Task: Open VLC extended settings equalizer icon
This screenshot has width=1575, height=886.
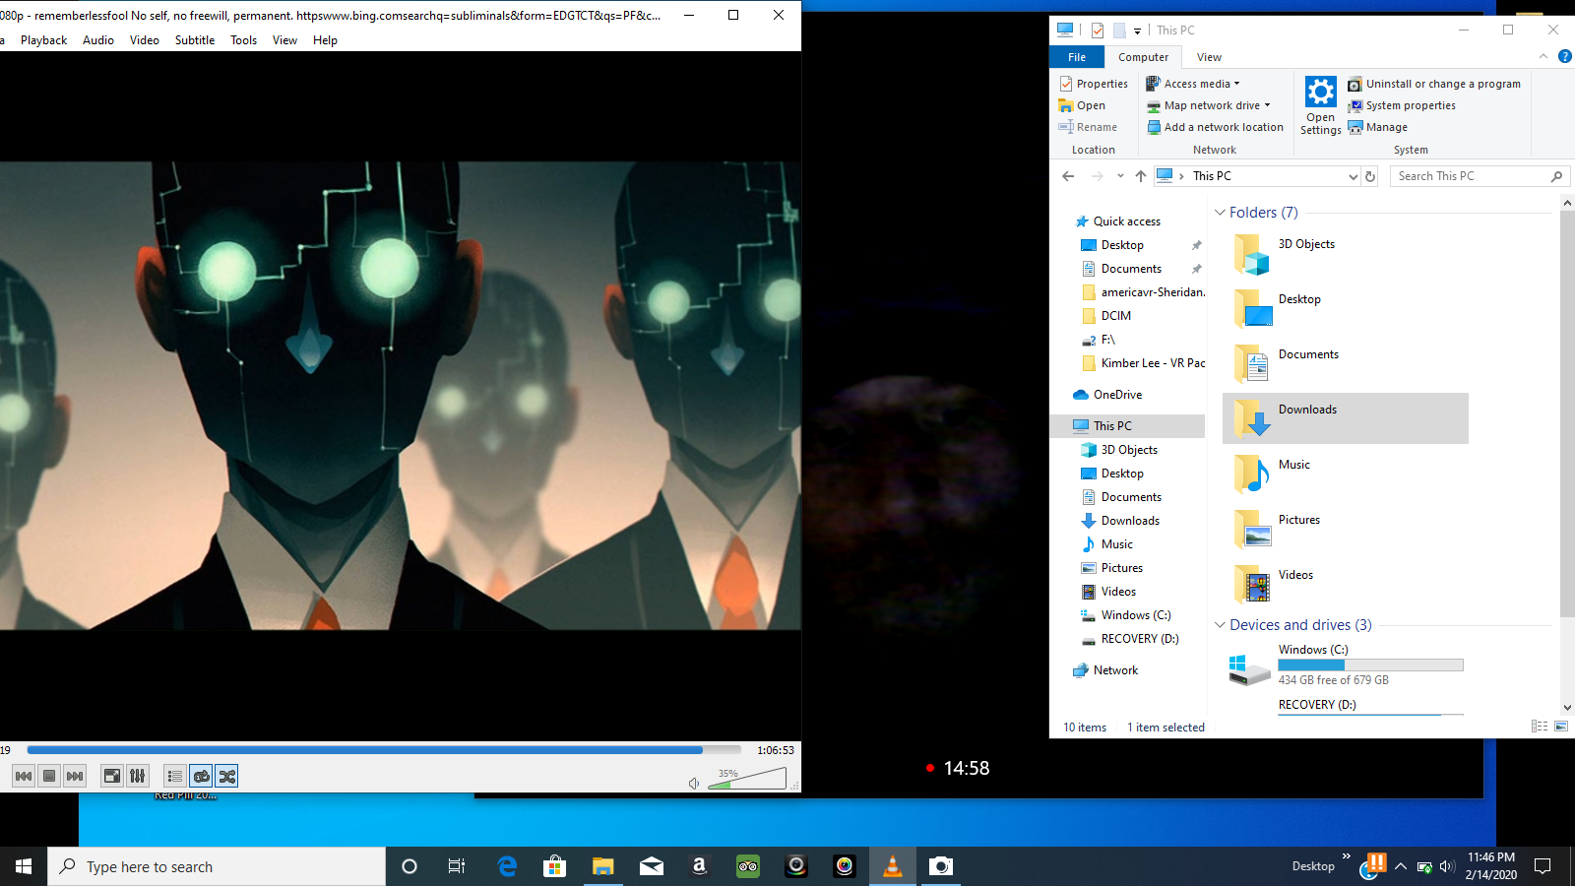Action: click(x=138, y=776)
